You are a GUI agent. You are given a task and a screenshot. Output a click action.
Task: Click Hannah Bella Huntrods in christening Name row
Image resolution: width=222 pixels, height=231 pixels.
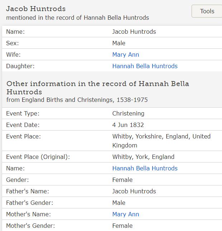(145, 168)
